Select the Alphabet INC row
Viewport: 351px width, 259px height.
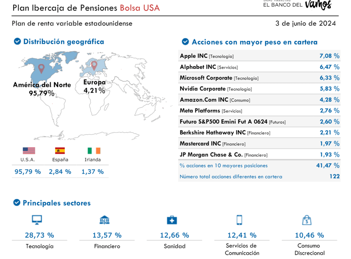coord(259,67)
